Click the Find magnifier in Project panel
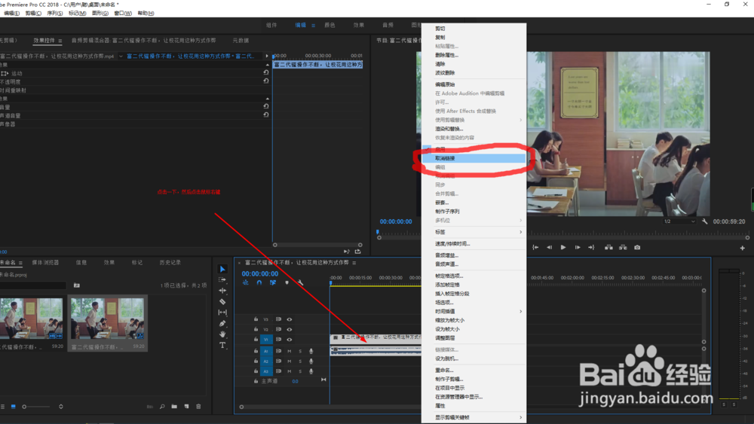This screenshot has width=754, height=424. [162, 406]
